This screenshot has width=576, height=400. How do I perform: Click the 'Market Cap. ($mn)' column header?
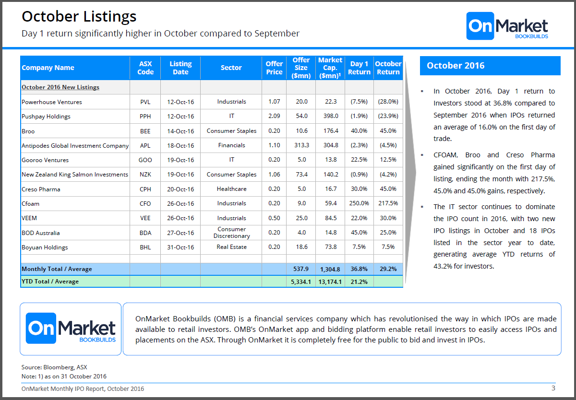click(330, 68)
